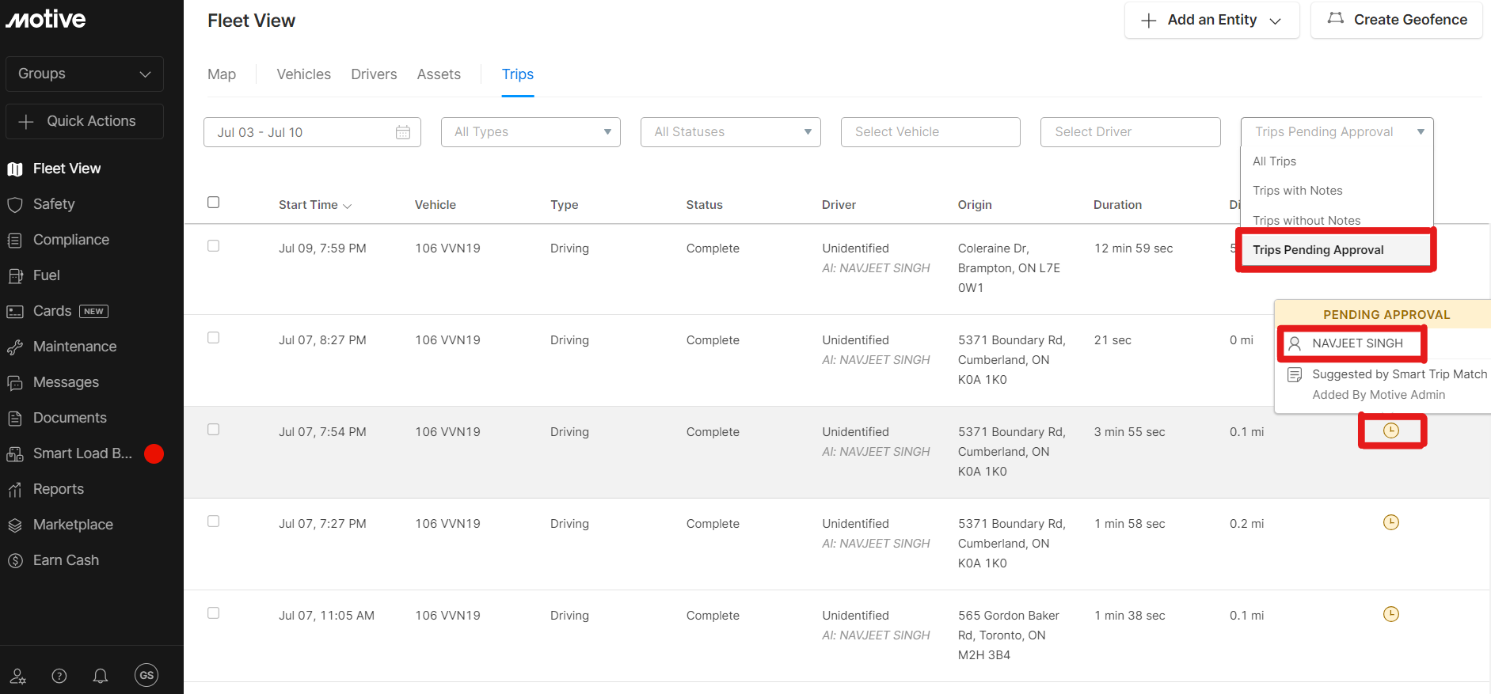Image resolution: width=1491 pixels, height=694 pixels.
Task: Open the All Types filter dropdown
Action: point(531,132)
